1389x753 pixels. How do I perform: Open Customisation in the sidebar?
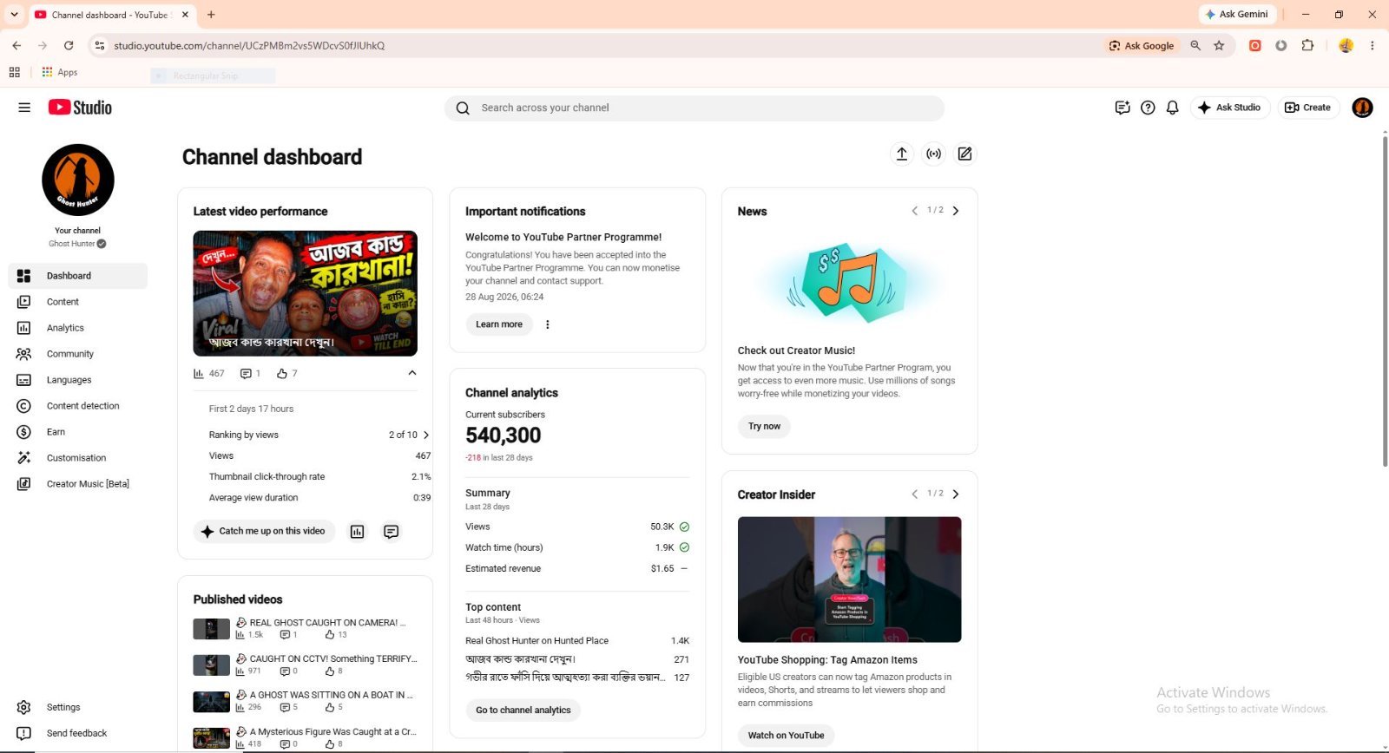click(x=78, y=458)
